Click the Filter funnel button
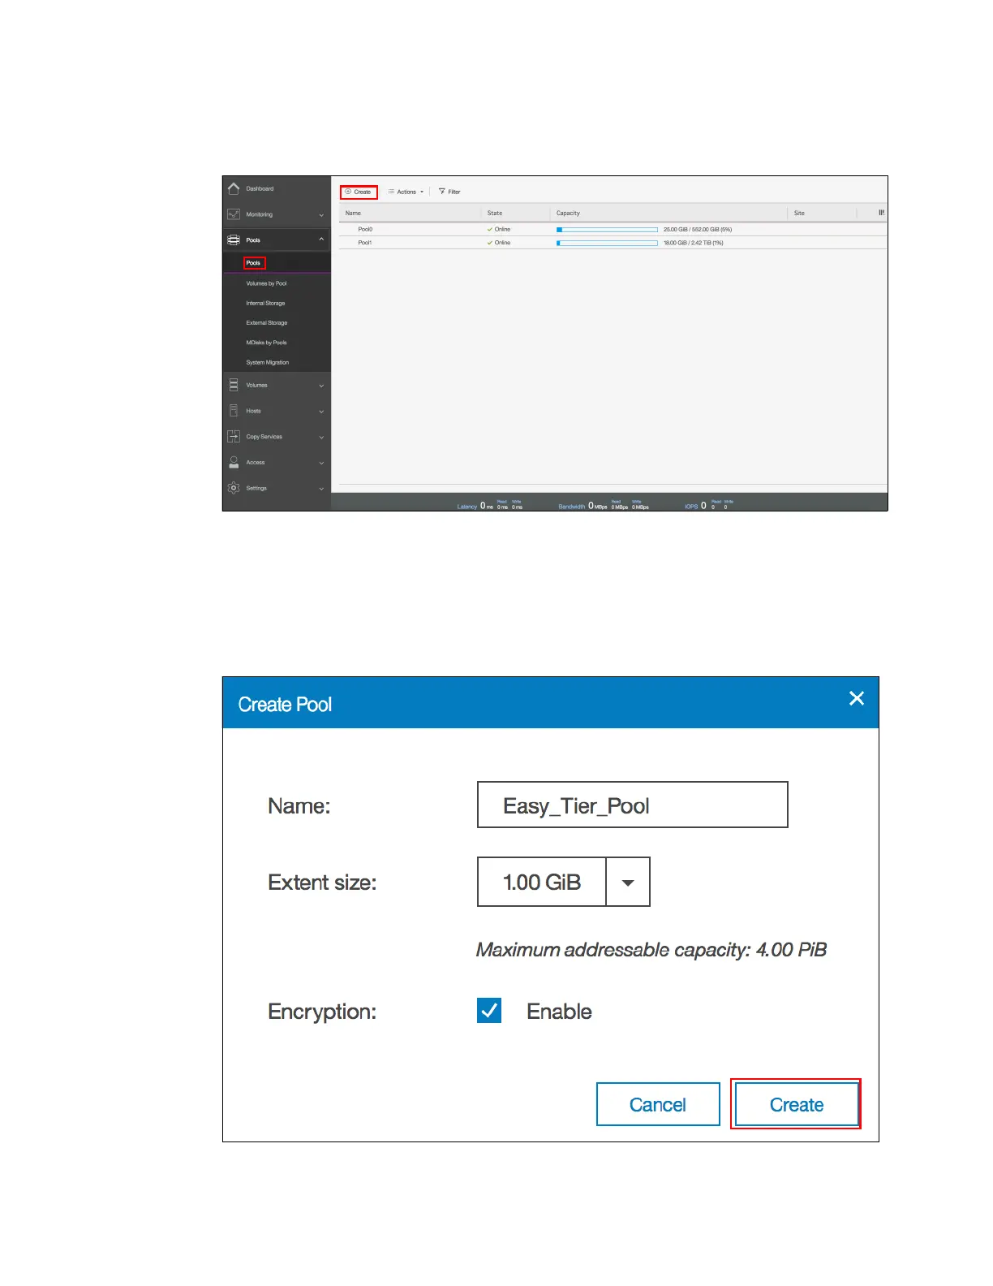Image resolution: width=993 pixels, height=1286 pixels. tap(449, 192)
